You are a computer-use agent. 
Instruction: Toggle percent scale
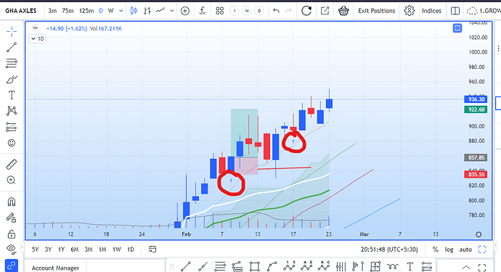(x=435, y=250)
